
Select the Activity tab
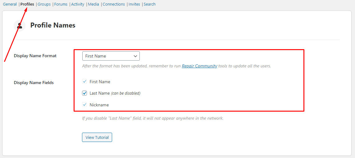tap(78, 4)
